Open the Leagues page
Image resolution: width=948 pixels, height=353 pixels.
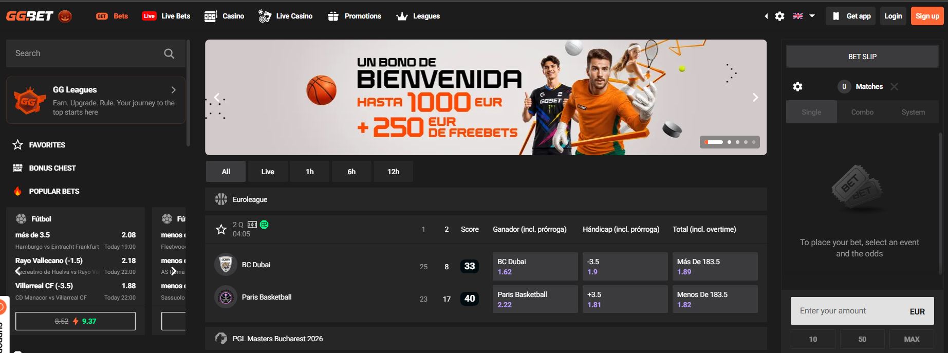pos(418,16)
